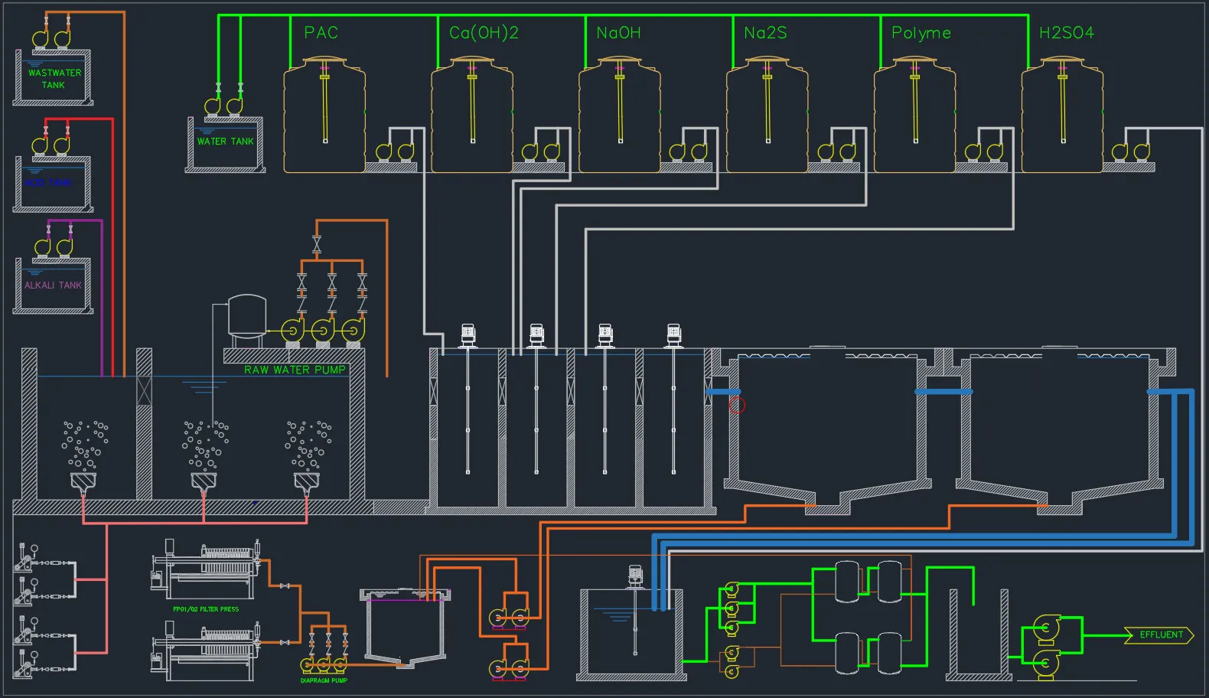
Task: Select the NaOH text label
Action: pyautogui.click(x=618, y=33)
